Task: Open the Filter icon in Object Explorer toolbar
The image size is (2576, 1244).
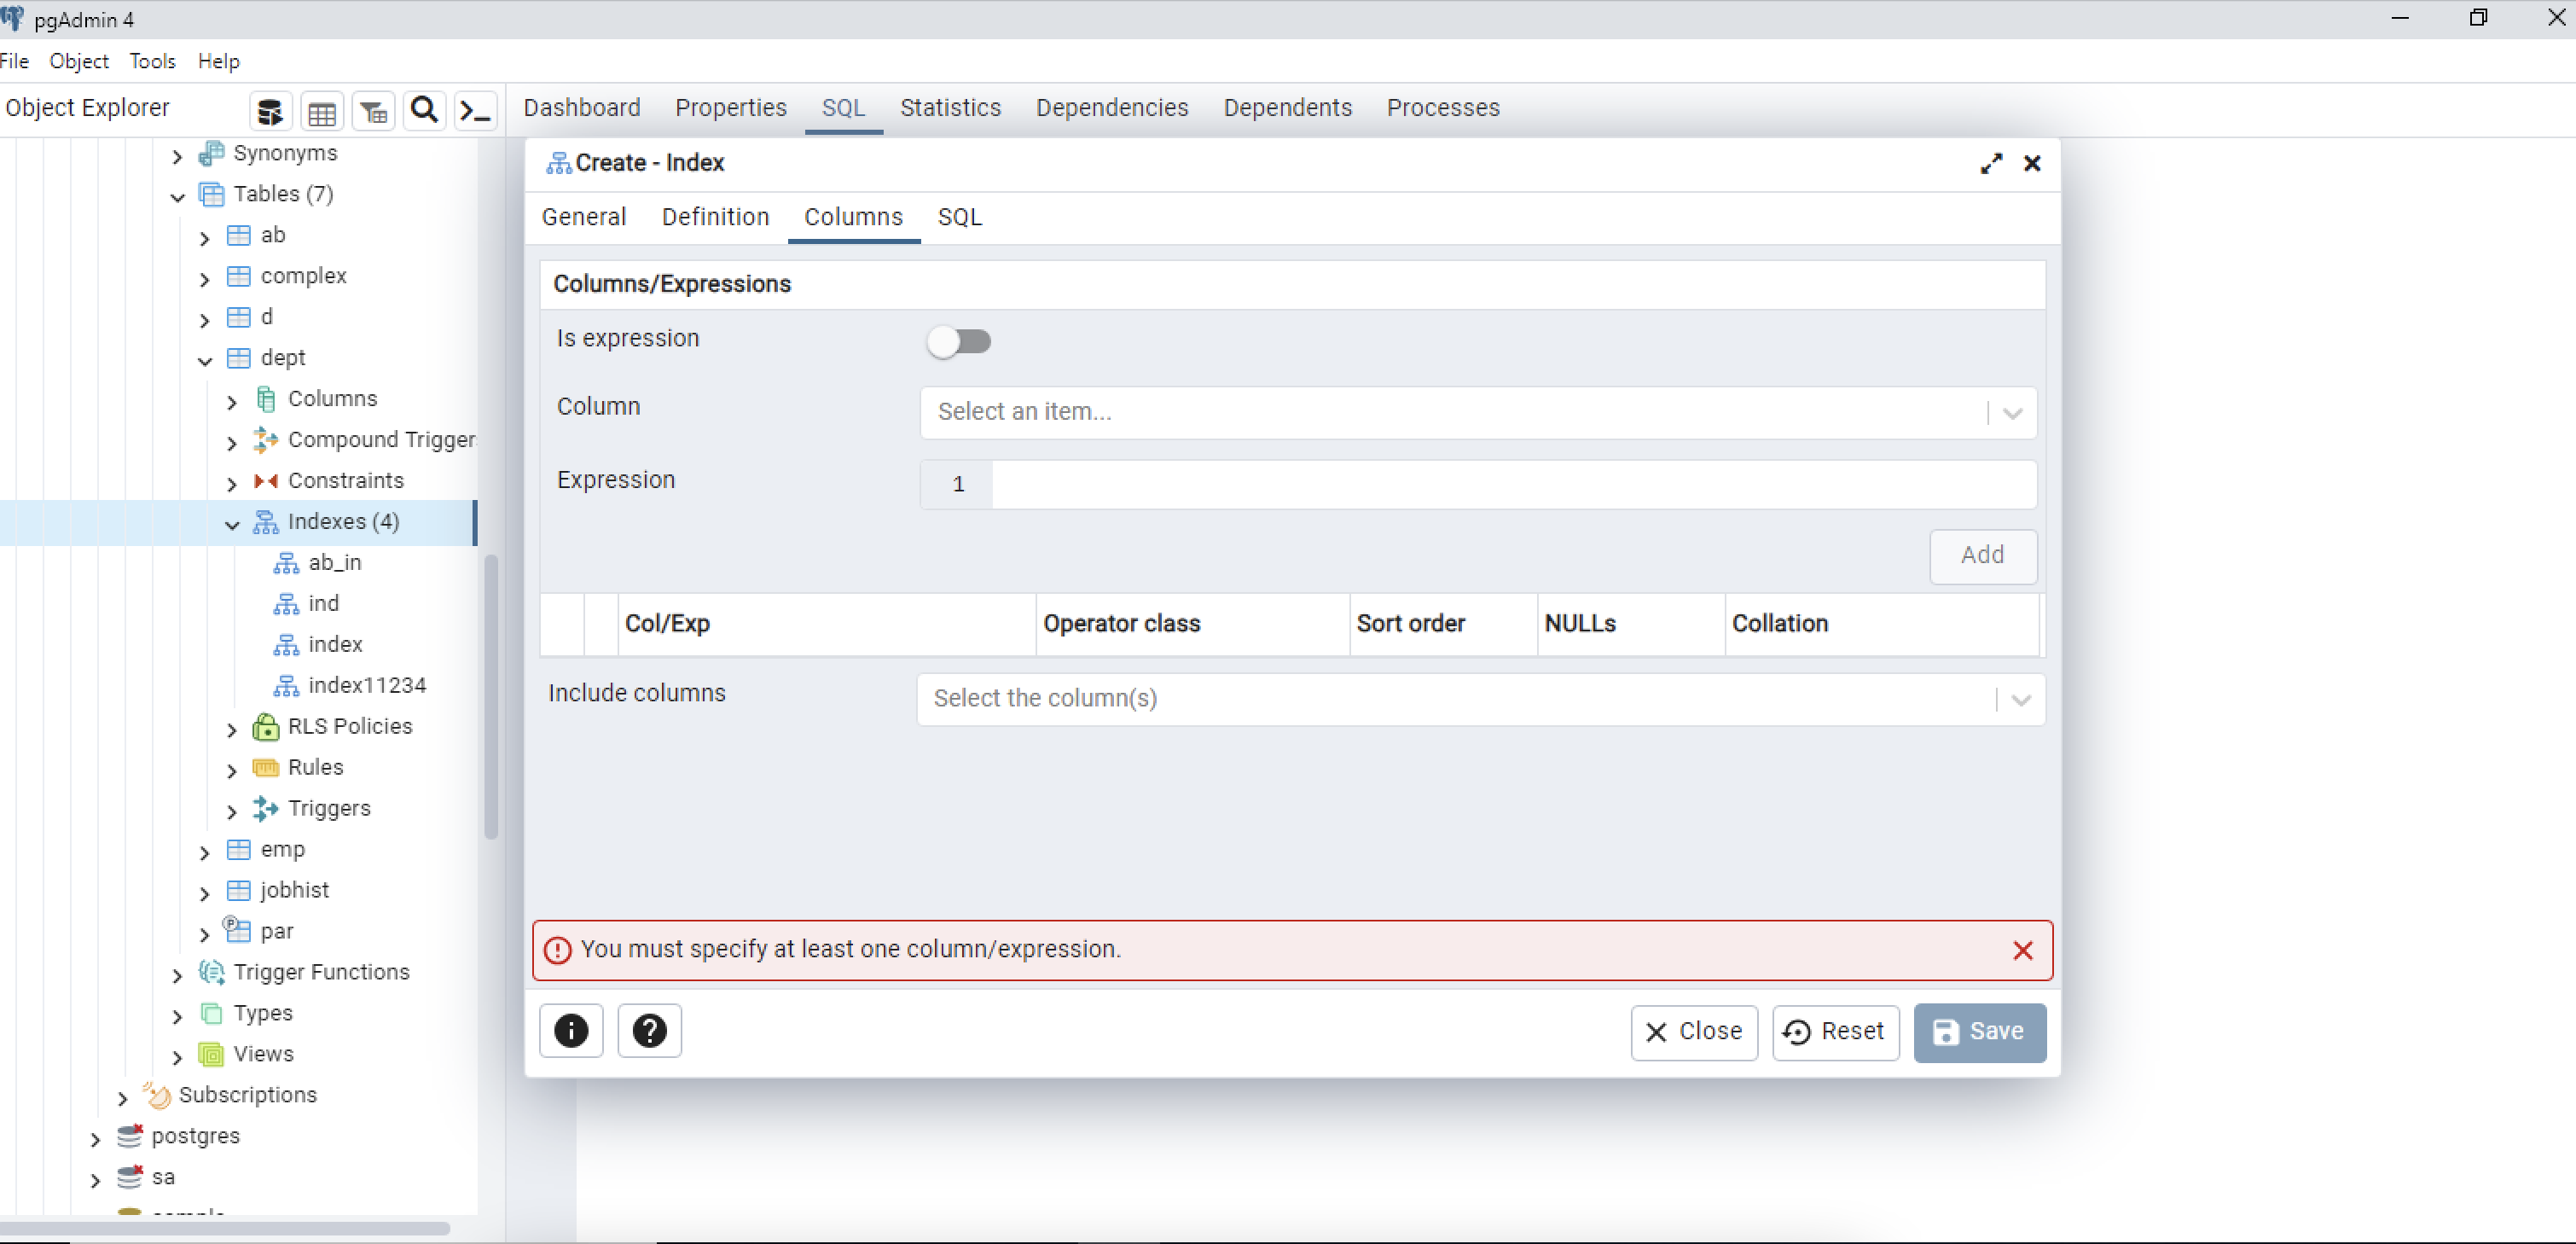Action: point(373,110)
